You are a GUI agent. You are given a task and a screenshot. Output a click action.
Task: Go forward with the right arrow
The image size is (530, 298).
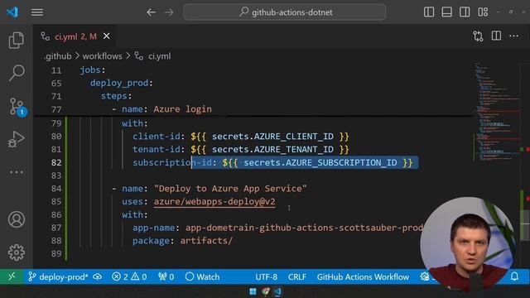[x=169, y=12]
